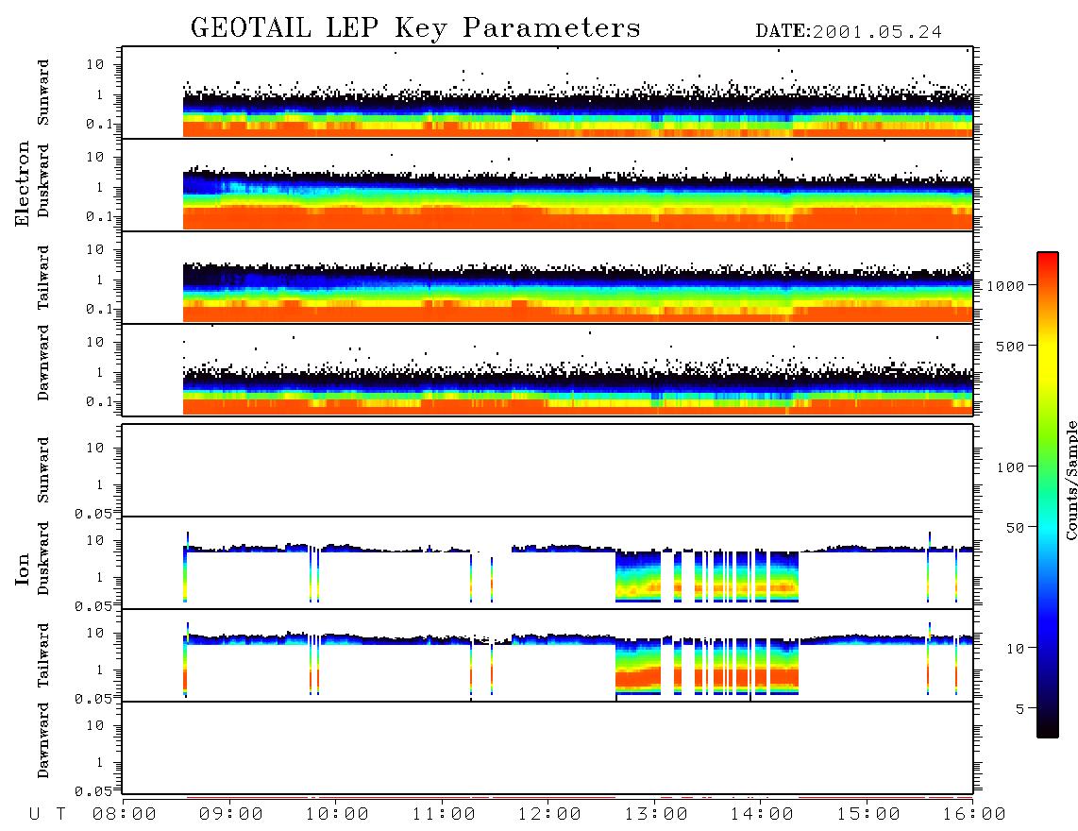
Task: Click the 12:00 time axis label
Action: (549, 815)
